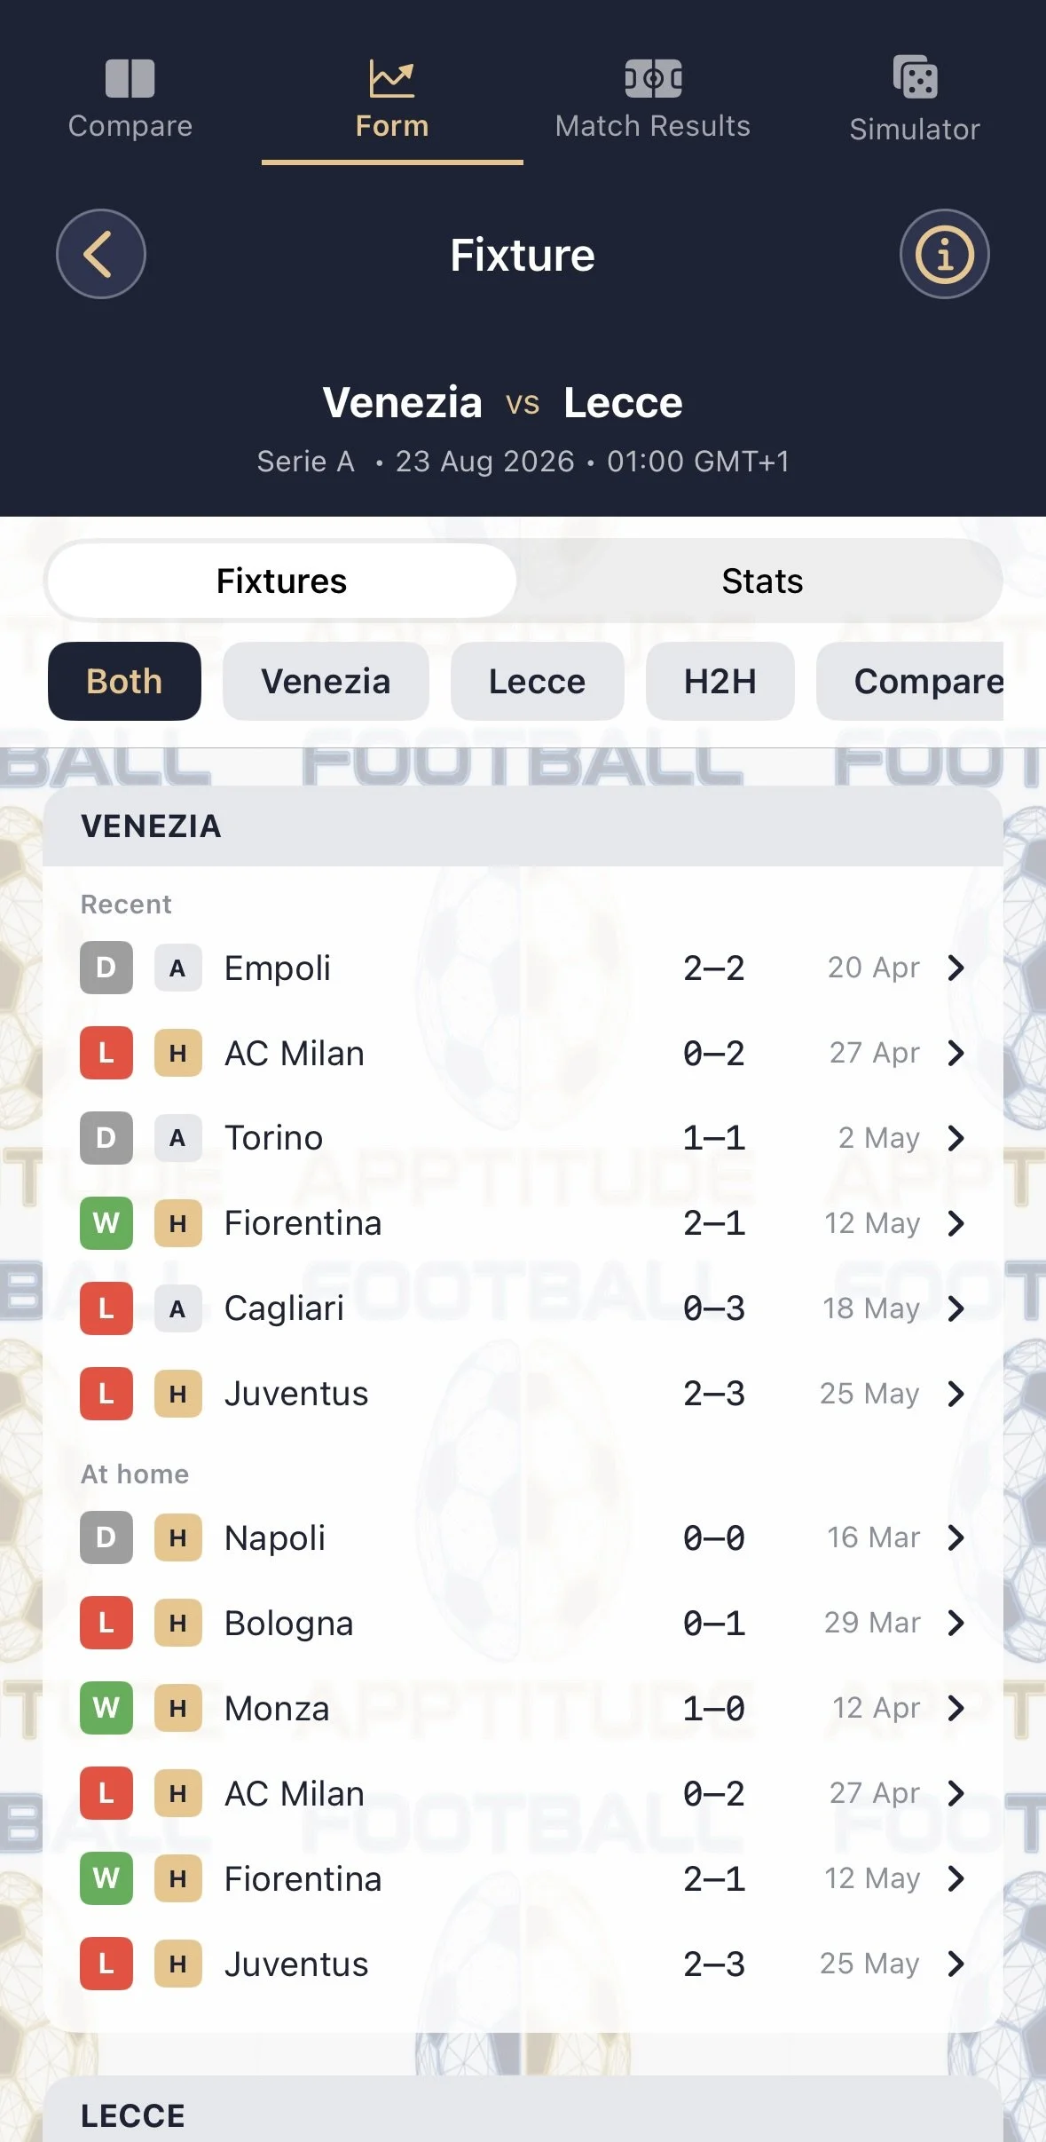Tap the L badge for Bologna
Viewport: 1046px width, 2142px height.
106,1623
